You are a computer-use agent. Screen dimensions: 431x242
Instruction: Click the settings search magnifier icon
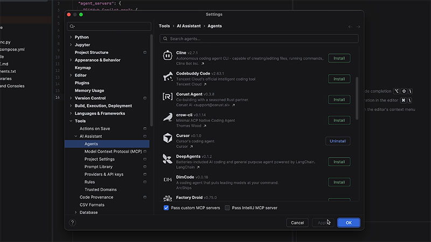72,26
